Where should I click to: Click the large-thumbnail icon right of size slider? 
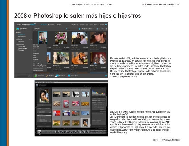79,29
